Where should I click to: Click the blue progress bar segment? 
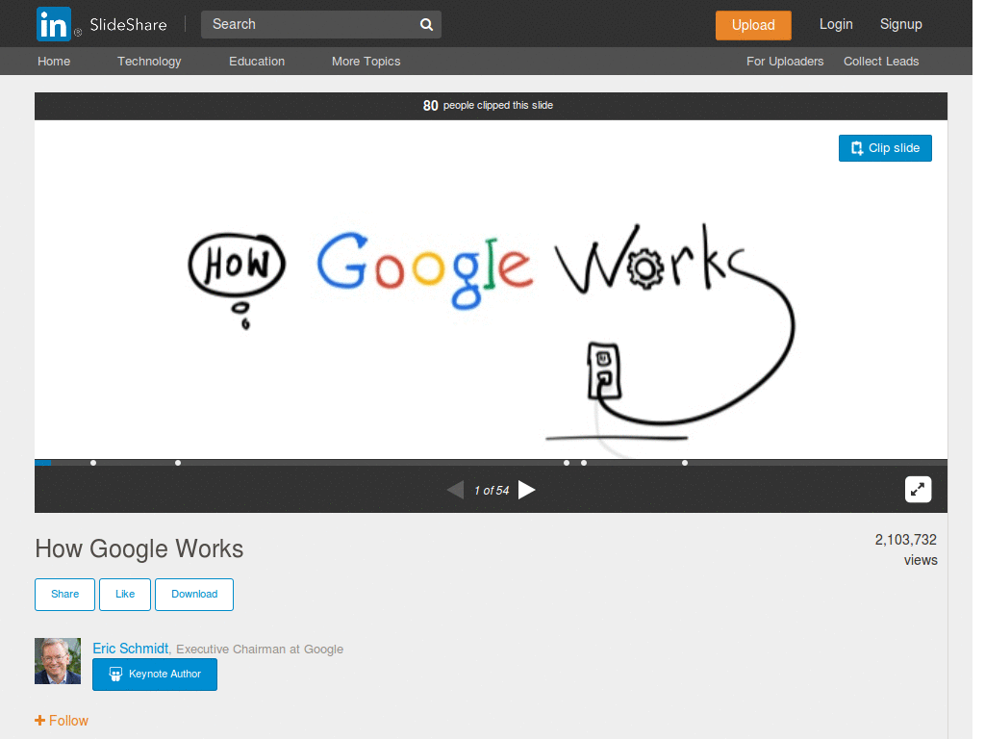coord(42,463)
